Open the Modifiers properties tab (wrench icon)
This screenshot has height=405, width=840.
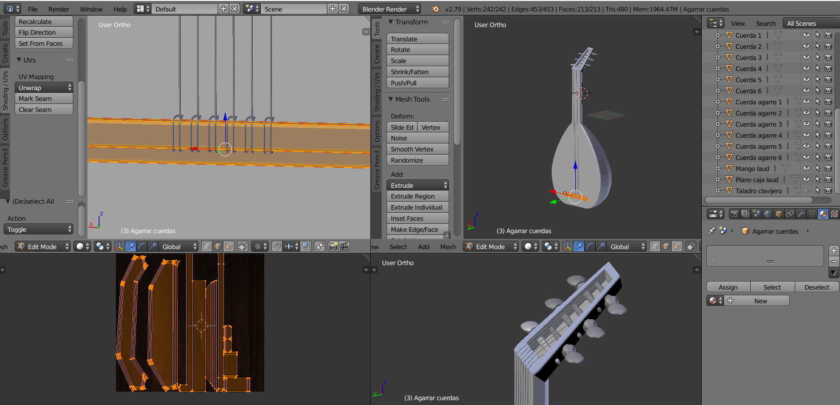pyautogui.click(x=801, y=214)
